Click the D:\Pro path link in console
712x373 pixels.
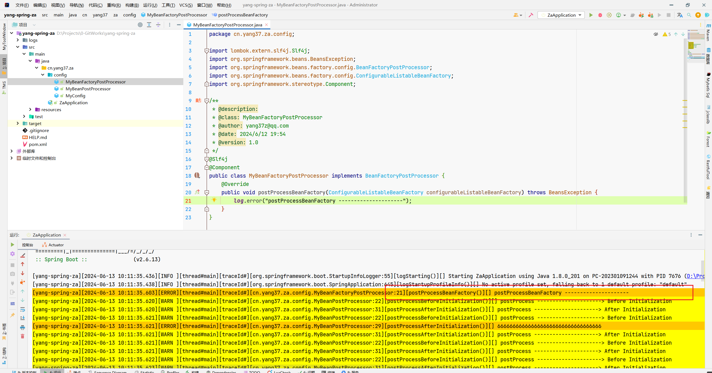click(696, 276)
